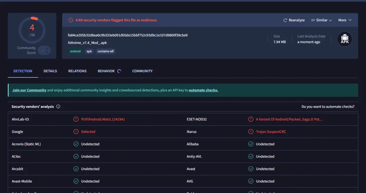Click the checkmark icon in the AVG row
Viewport: 366px width, 193px height.
pos(251,181)
